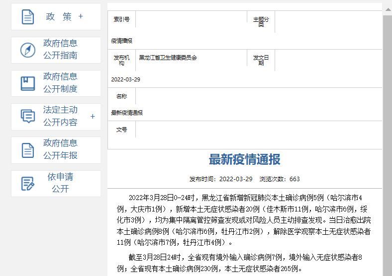Click the 浏览次数 663 view counter

click(x=280, y=179)
